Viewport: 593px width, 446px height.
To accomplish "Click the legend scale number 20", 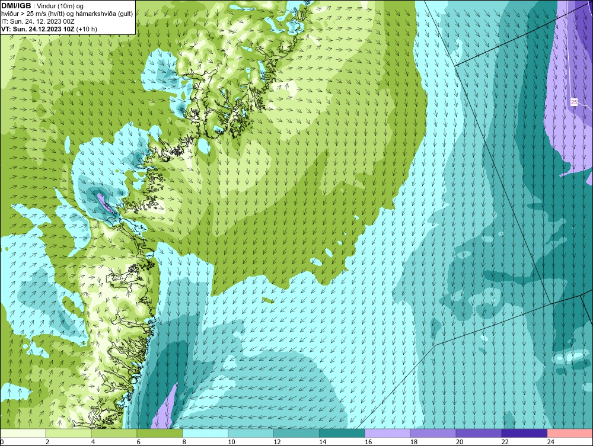I will pyautogui.click(x=460, y=442).
